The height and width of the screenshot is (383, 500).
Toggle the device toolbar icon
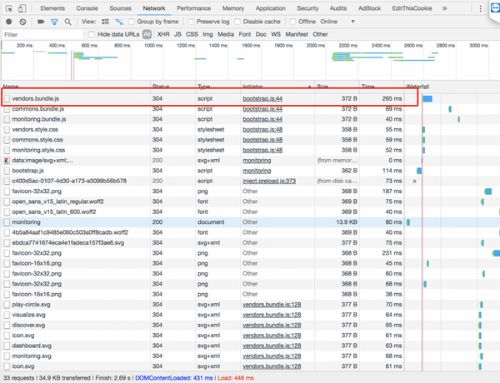(x=22, y=7)
